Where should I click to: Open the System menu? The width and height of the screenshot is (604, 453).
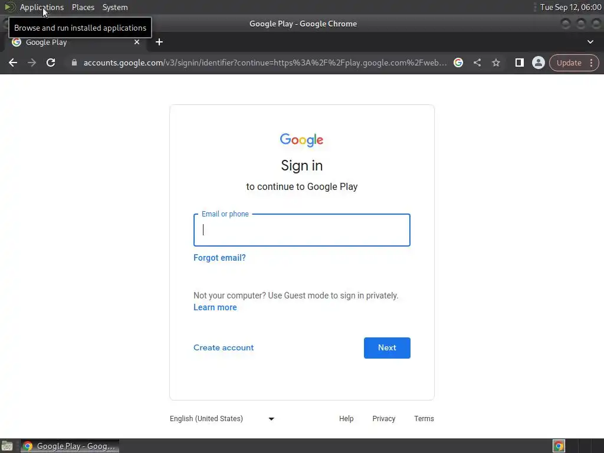coord(115,7)
